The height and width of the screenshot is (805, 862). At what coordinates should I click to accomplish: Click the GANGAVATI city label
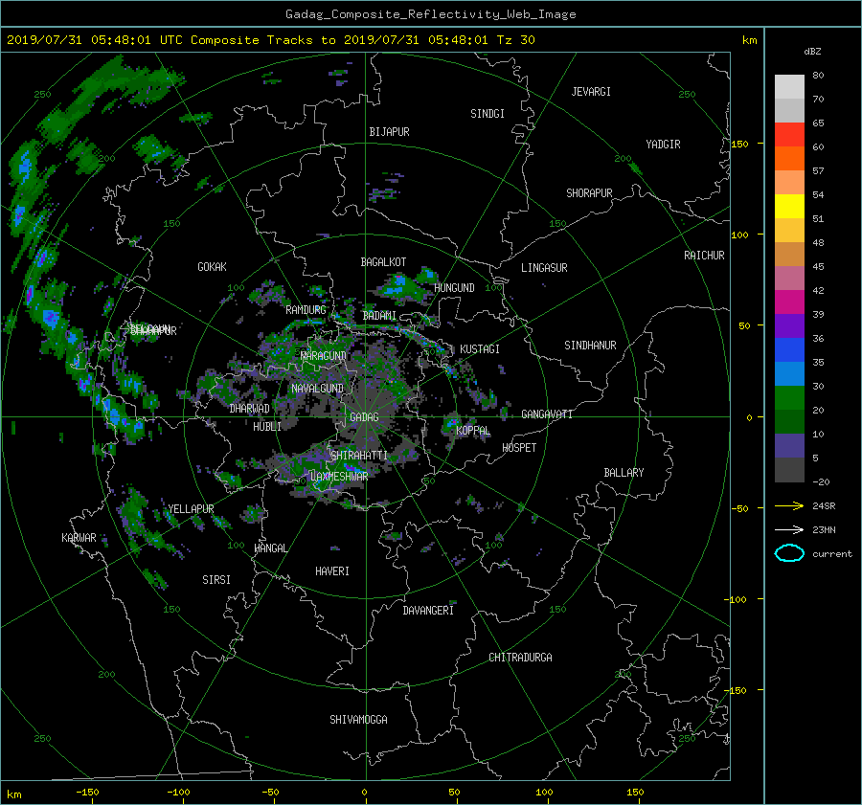547,414
